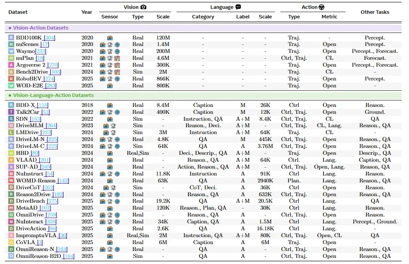The image size is (409, 264).
Task: Click the I badge next to ImpromptuVLA
Action: click(x=11, y=235)
